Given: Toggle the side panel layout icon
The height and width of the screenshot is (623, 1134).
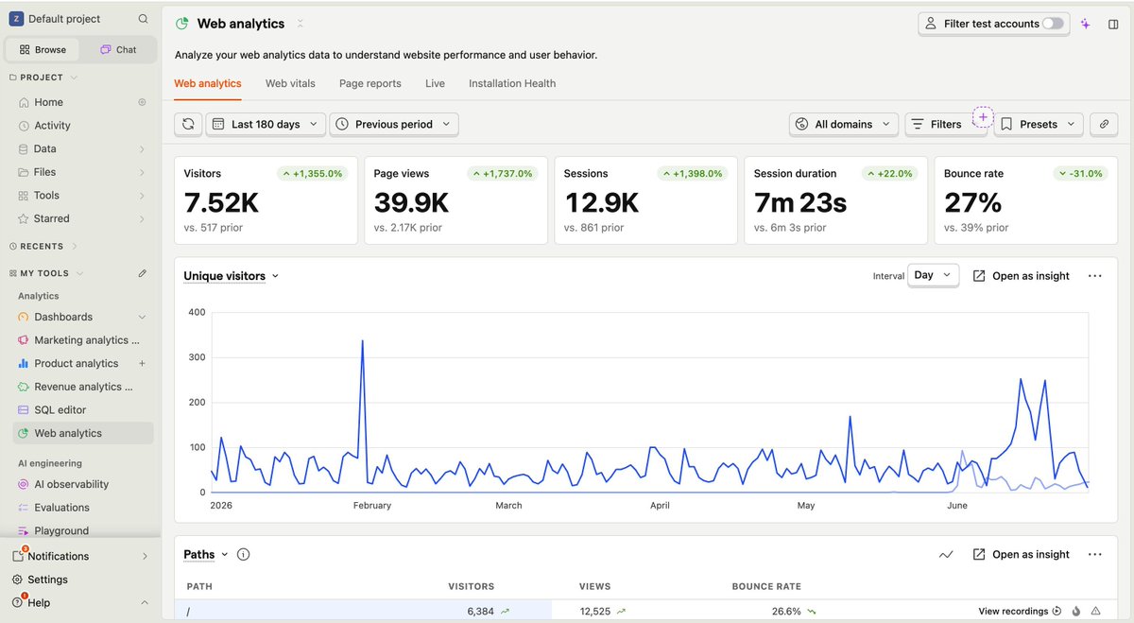Looking at the screenshot, I should coord(1113,24).
